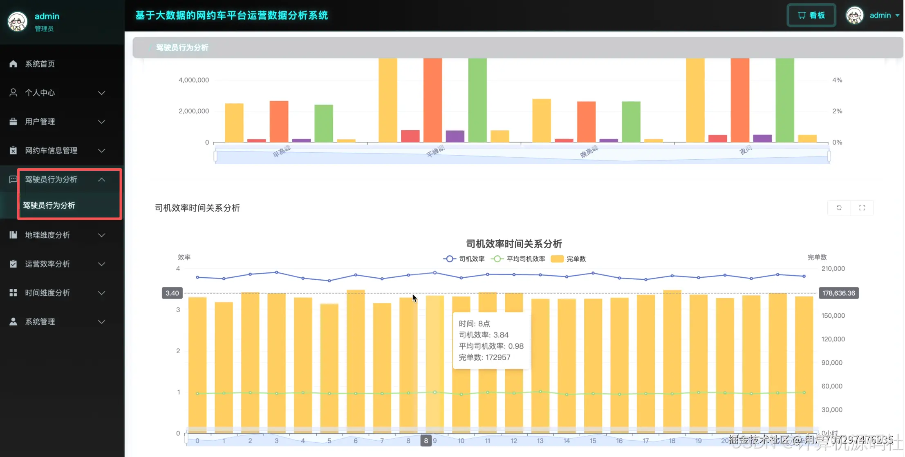Click the refresh icon above the efficiency chart

pyautogui.click(x=839, y=208)
